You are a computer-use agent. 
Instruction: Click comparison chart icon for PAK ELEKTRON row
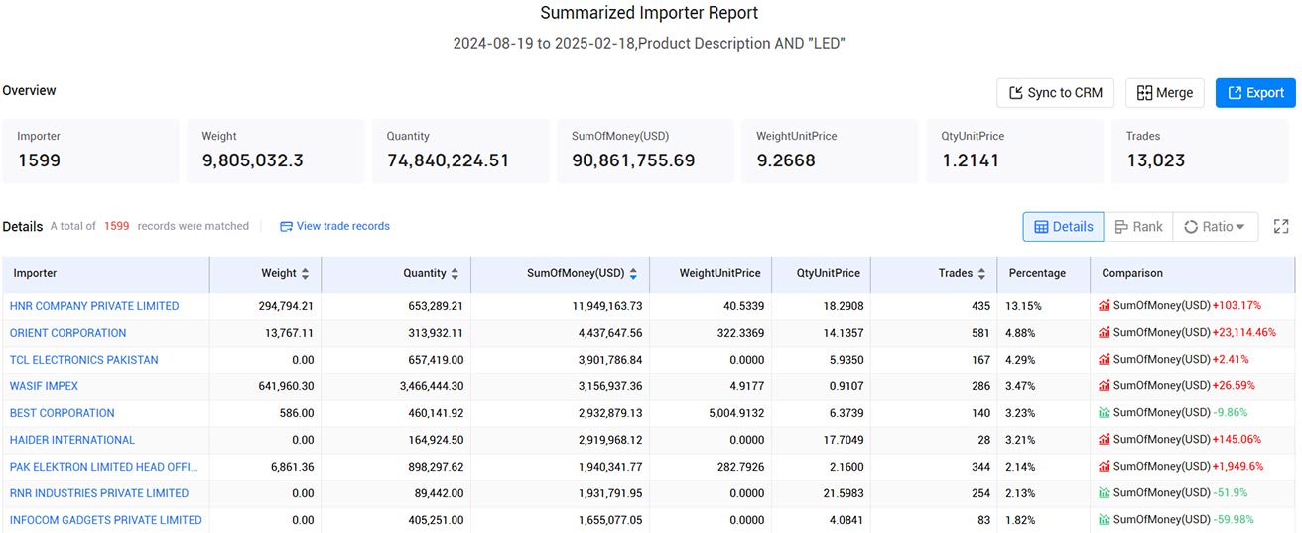1105,467
